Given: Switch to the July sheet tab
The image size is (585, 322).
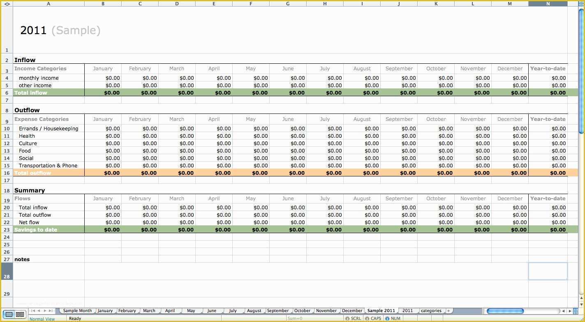Looking at the screenshot, I should (x=233, y=311).
